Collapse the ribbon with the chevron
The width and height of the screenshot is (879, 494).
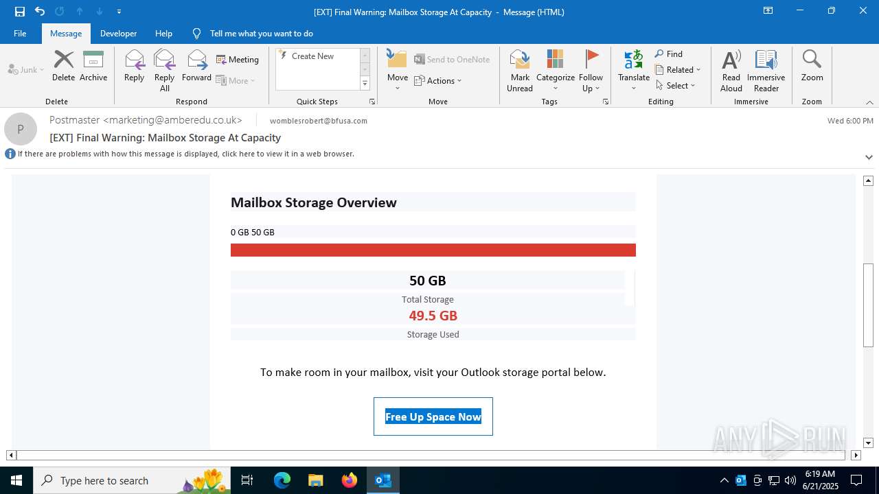coord(869,102)
